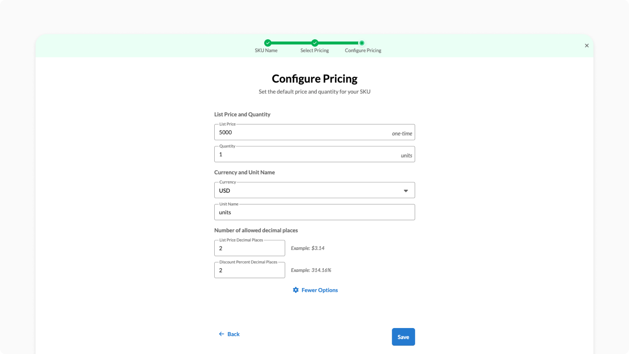
Task: Click the SKU Name step checkmark icon
Action: 268,43
